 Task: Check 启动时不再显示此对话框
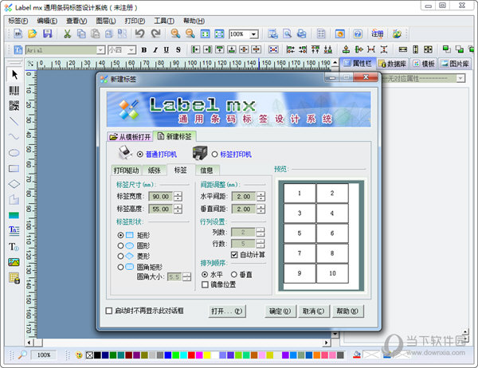click(x=109, y=311)
